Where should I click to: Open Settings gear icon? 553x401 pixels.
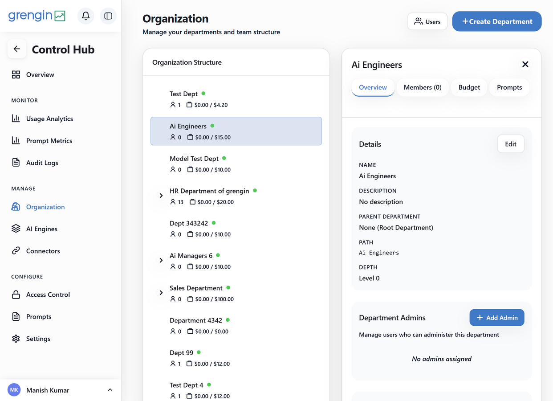pyautogui.click(x=16, y=339)
